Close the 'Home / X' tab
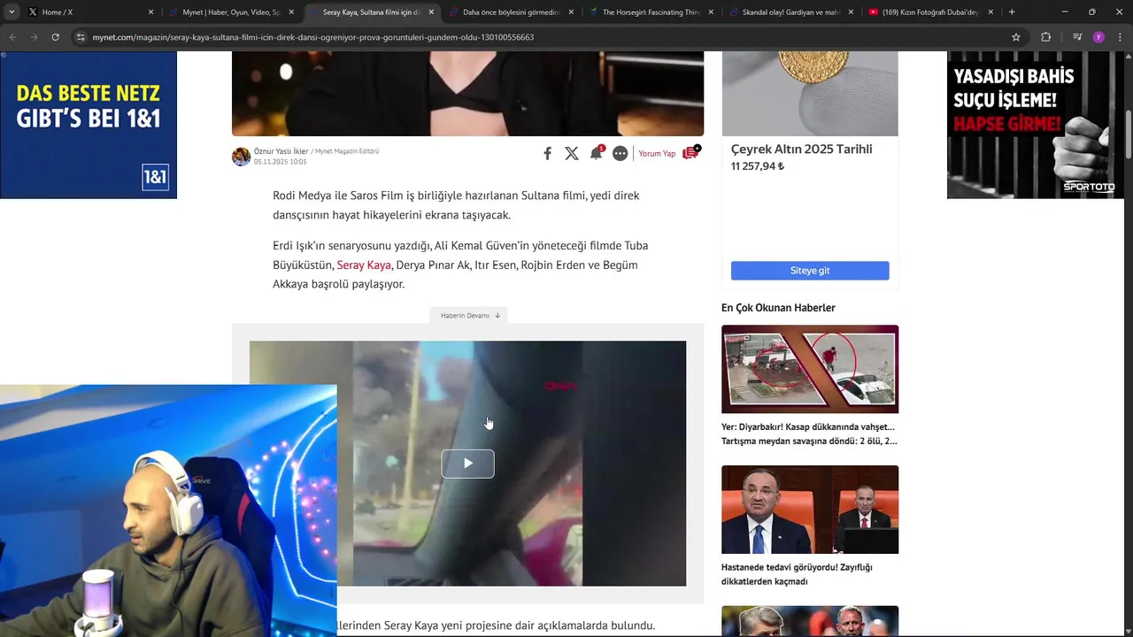 [x=150, y=12]
